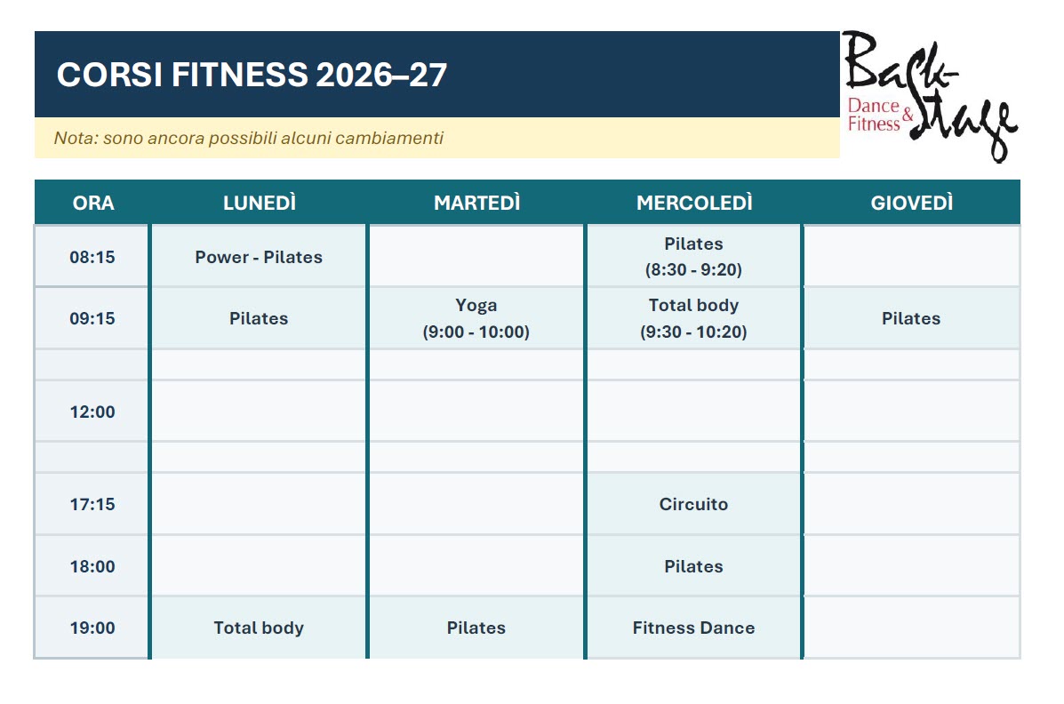The height and width of the screenshot is (704, 1064).
Task: Click the Power - Pilates cell on Monday
Action: 259,257
